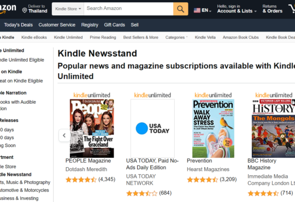The height and width of the screenshot is (202, 295).
Task: Click the Amazon logo
Action: click(x=8, y=9)
